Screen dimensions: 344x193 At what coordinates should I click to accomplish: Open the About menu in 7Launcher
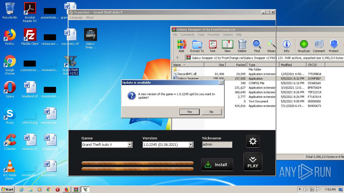90,17
